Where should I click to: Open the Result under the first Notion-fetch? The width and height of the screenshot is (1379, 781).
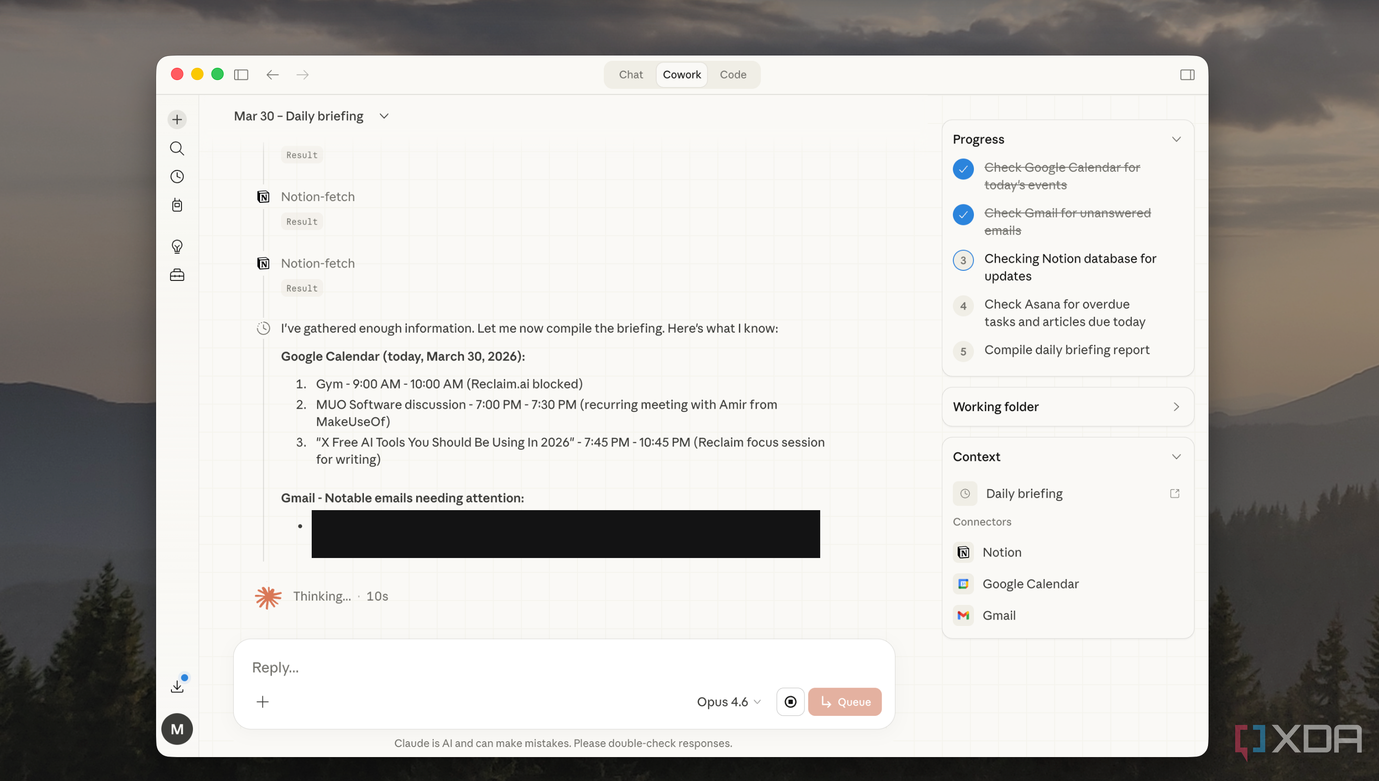302,222
